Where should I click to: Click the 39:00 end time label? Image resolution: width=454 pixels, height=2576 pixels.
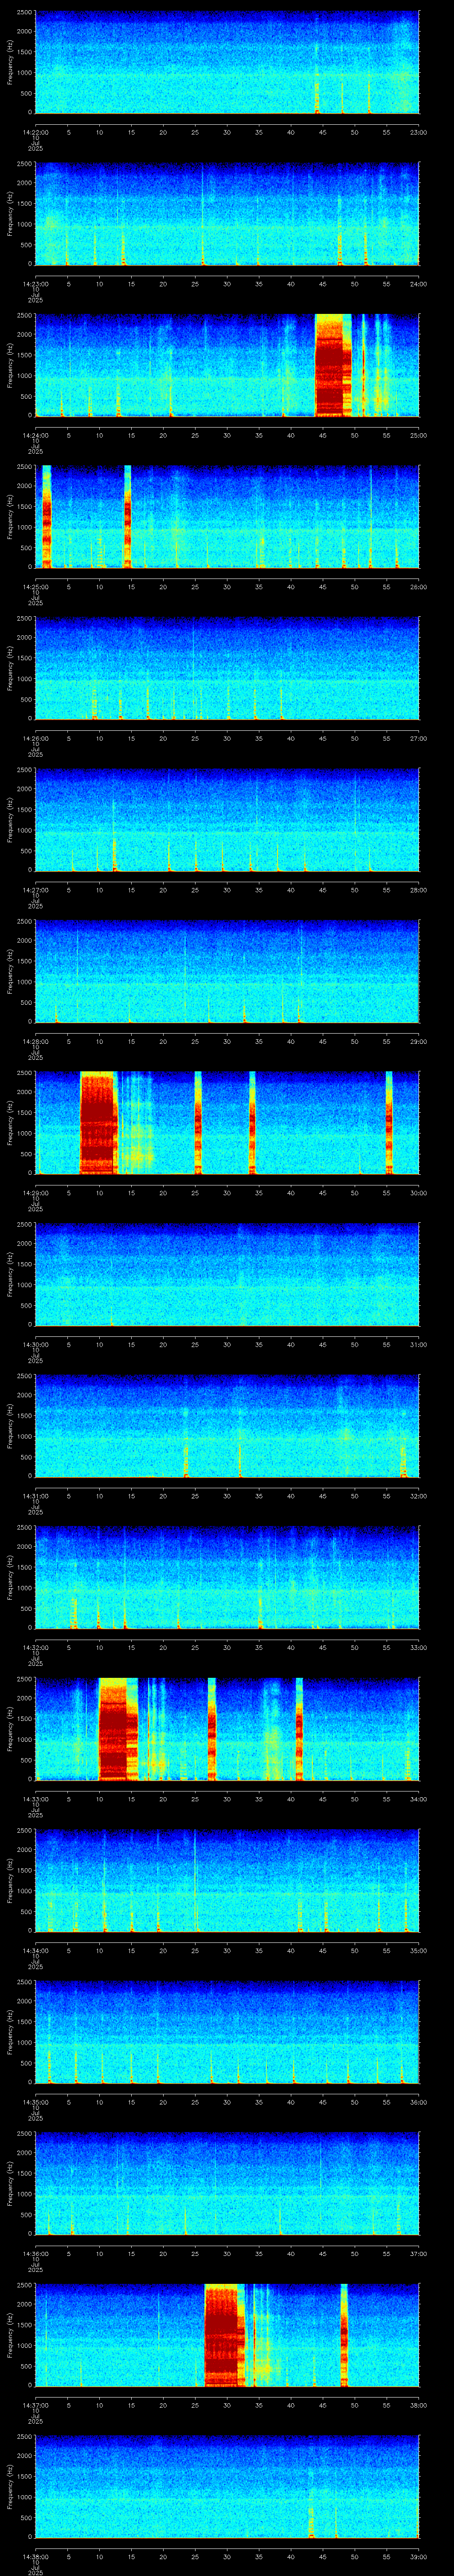(419, 2557)
